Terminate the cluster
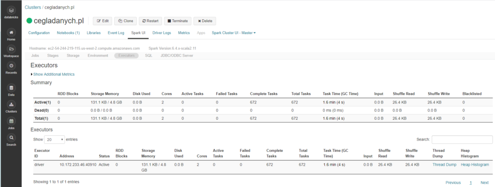Screen dimensions: 495x187 click(x=177, y=21)
